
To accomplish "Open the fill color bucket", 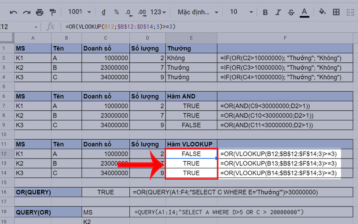I will [323, 12].
